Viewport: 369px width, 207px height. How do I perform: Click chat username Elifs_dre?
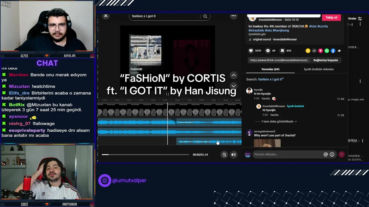(x=19, y=93)
